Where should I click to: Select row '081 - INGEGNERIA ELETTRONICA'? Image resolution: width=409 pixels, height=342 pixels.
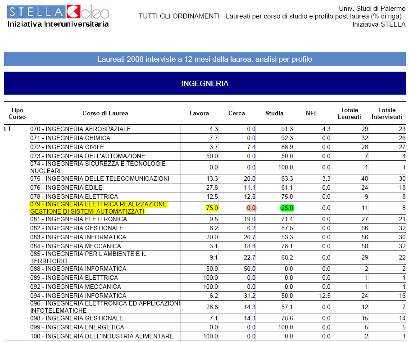pyautogui.click(x=218, y=219)
